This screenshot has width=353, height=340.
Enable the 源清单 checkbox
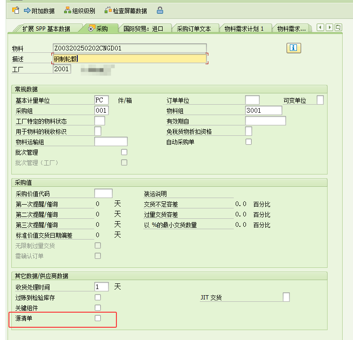[98, 318]
